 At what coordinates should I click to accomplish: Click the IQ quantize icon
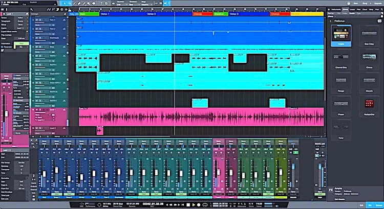(113, 4)
